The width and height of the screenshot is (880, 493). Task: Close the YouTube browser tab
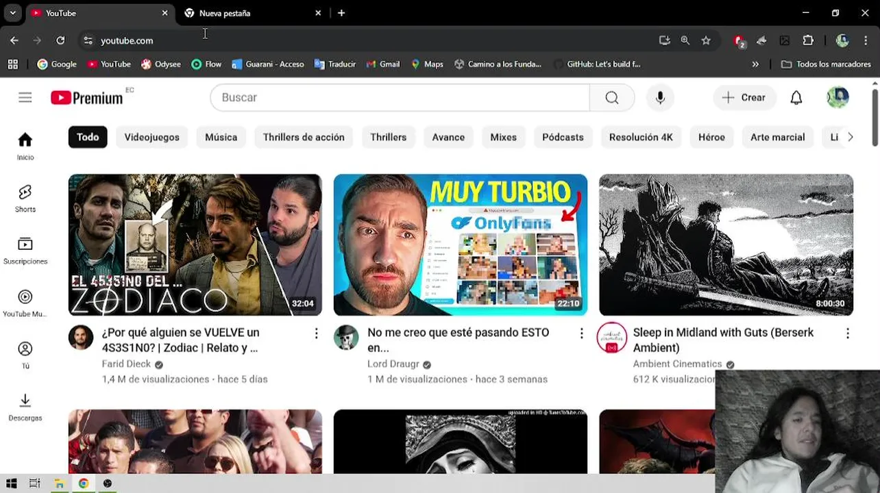(164, 13)
